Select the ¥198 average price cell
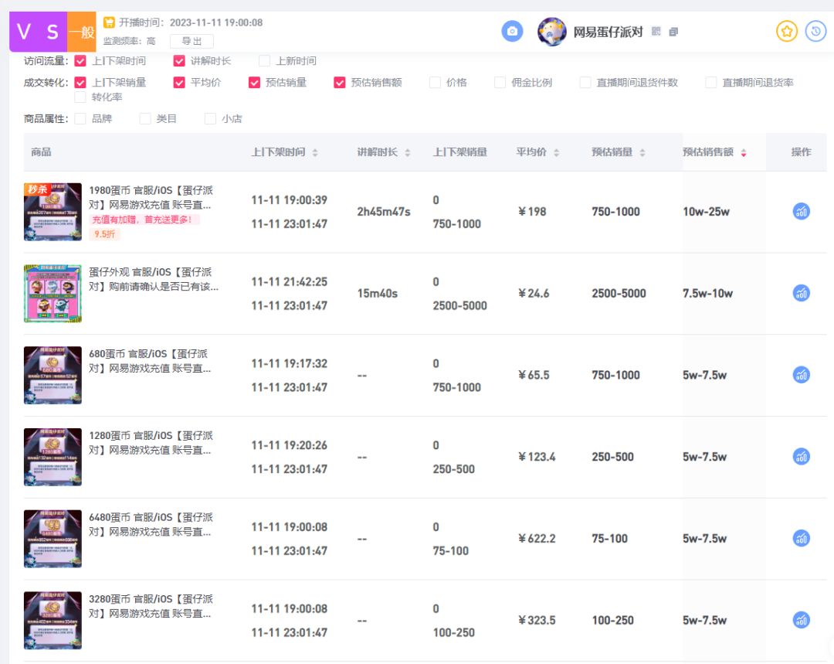Image resolution: width=834 pixels, height=664 pixels. 532,212
